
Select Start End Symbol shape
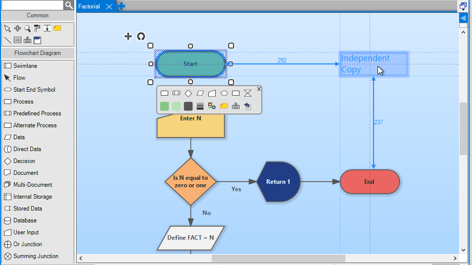pos(38,90)
